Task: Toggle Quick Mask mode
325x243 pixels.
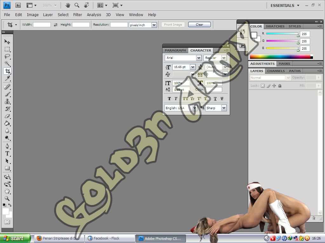Action: [7, 222]
